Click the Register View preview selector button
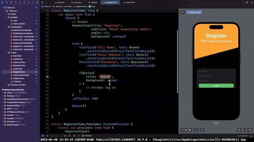Screen dimensions: 254x142 (x=194, y=12)
